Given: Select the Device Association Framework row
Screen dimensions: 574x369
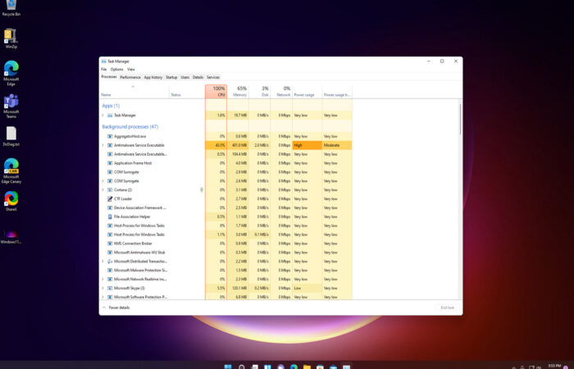Looking at the screenshot, I should click(225, 208).
